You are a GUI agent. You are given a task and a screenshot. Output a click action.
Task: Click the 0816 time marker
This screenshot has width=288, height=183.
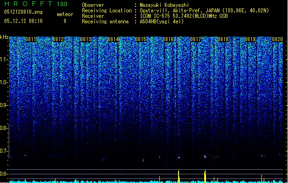[168, 39]
